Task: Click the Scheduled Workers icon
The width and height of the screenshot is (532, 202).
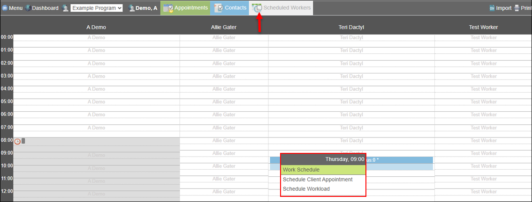Action: click(x=257, y=8)
